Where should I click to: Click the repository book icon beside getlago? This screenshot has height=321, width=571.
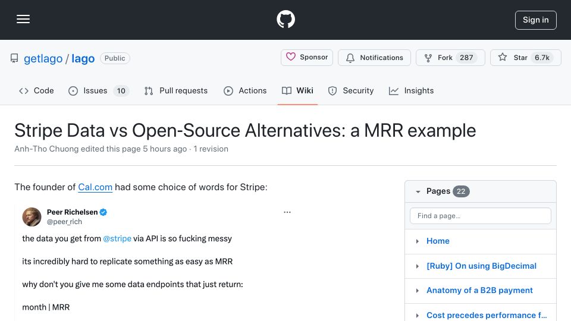tap(14, 58)
